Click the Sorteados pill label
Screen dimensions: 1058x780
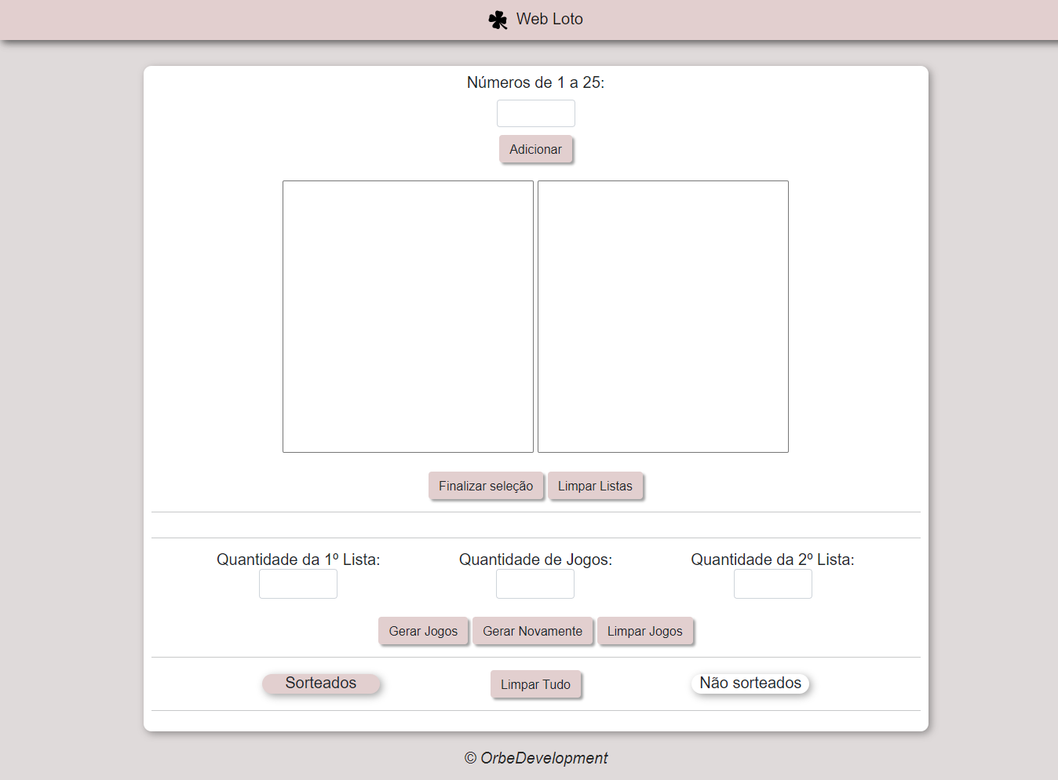click(321, 683)
